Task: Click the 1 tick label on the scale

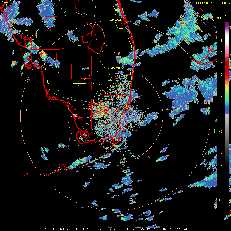Action: coord(222,97)
